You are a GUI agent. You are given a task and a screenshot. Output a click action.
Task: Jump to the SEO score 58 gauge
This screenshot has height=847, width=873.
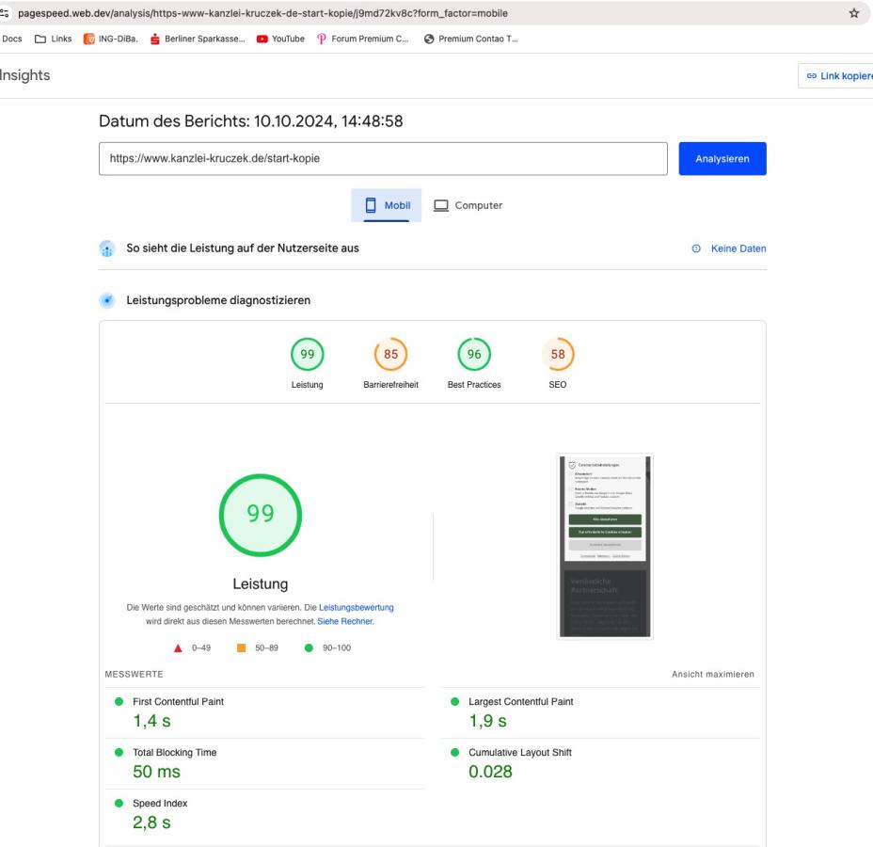pyautogui.click(x=557, y=356)
